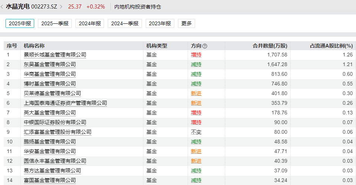Open 东吴基金管理有限公司 institution link
356x185 pixels.
coord(50,65)
